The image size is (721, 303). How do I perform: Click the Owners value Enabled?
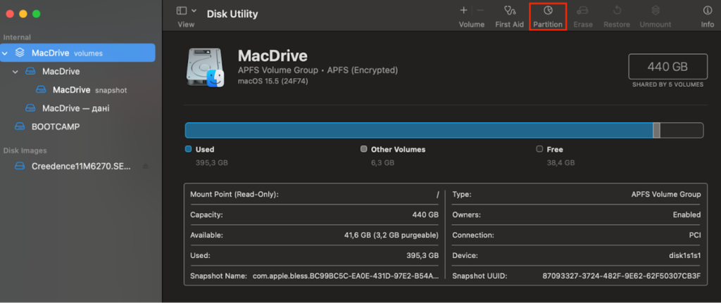[x=687, y=215]
